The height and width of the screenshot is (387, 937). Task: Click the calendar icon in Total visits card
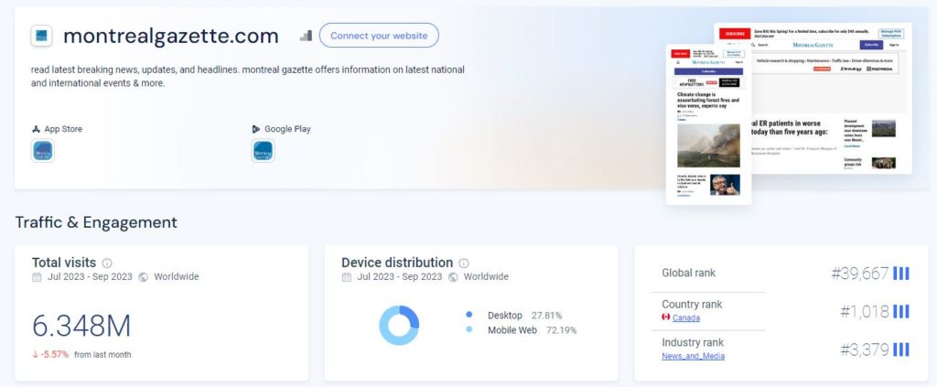37,277
